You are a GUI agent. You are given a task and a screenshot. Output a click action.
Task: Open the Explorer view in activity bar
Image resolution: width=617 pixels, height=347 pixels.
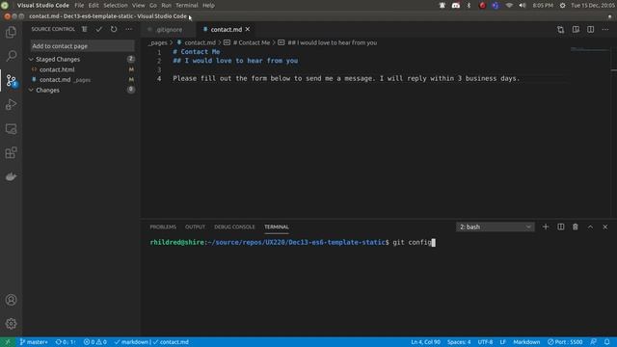pyautogui.click(x=11, y=32)
